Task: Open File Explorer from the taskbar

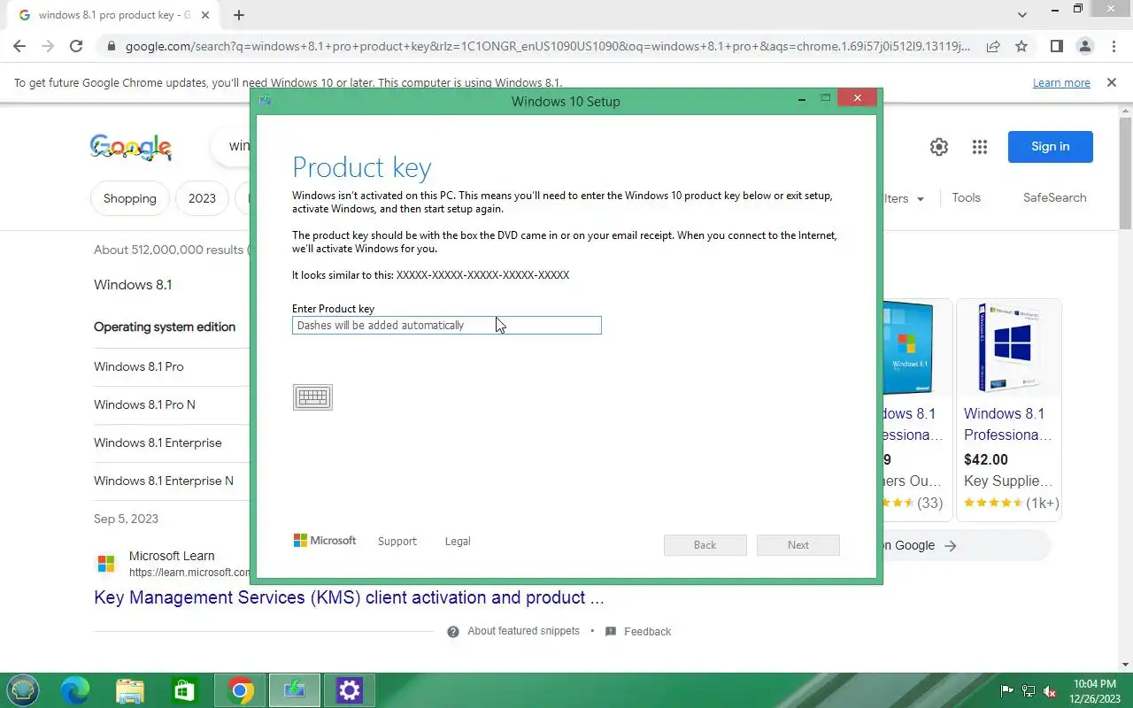Action: click(130, 690)
